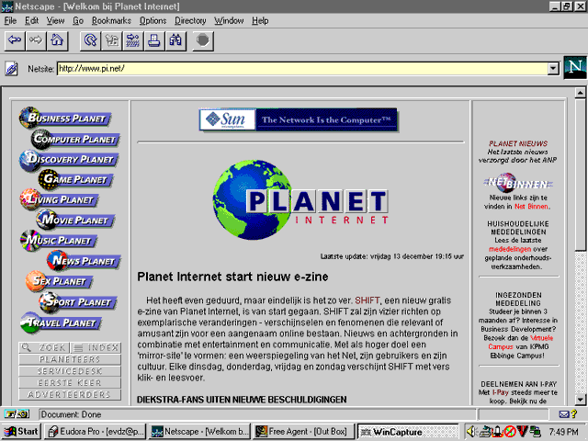Screen dimensions: 588x441
Task: Open Computer Planet in the sidebar
Action: click(75, 139)
